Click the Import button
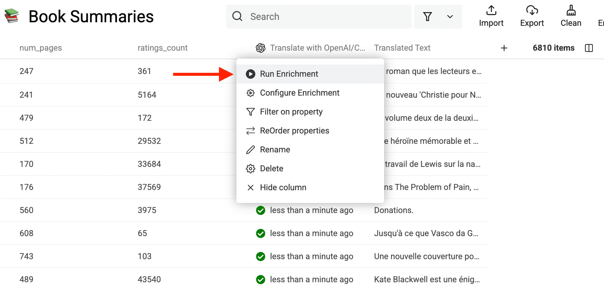This screenshot has height=290, width=604. click(491, 15)
